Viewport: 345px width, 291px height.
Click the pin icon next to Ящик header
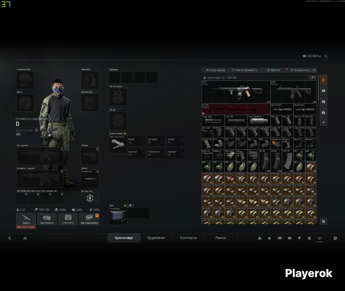[x=130, y=205]
